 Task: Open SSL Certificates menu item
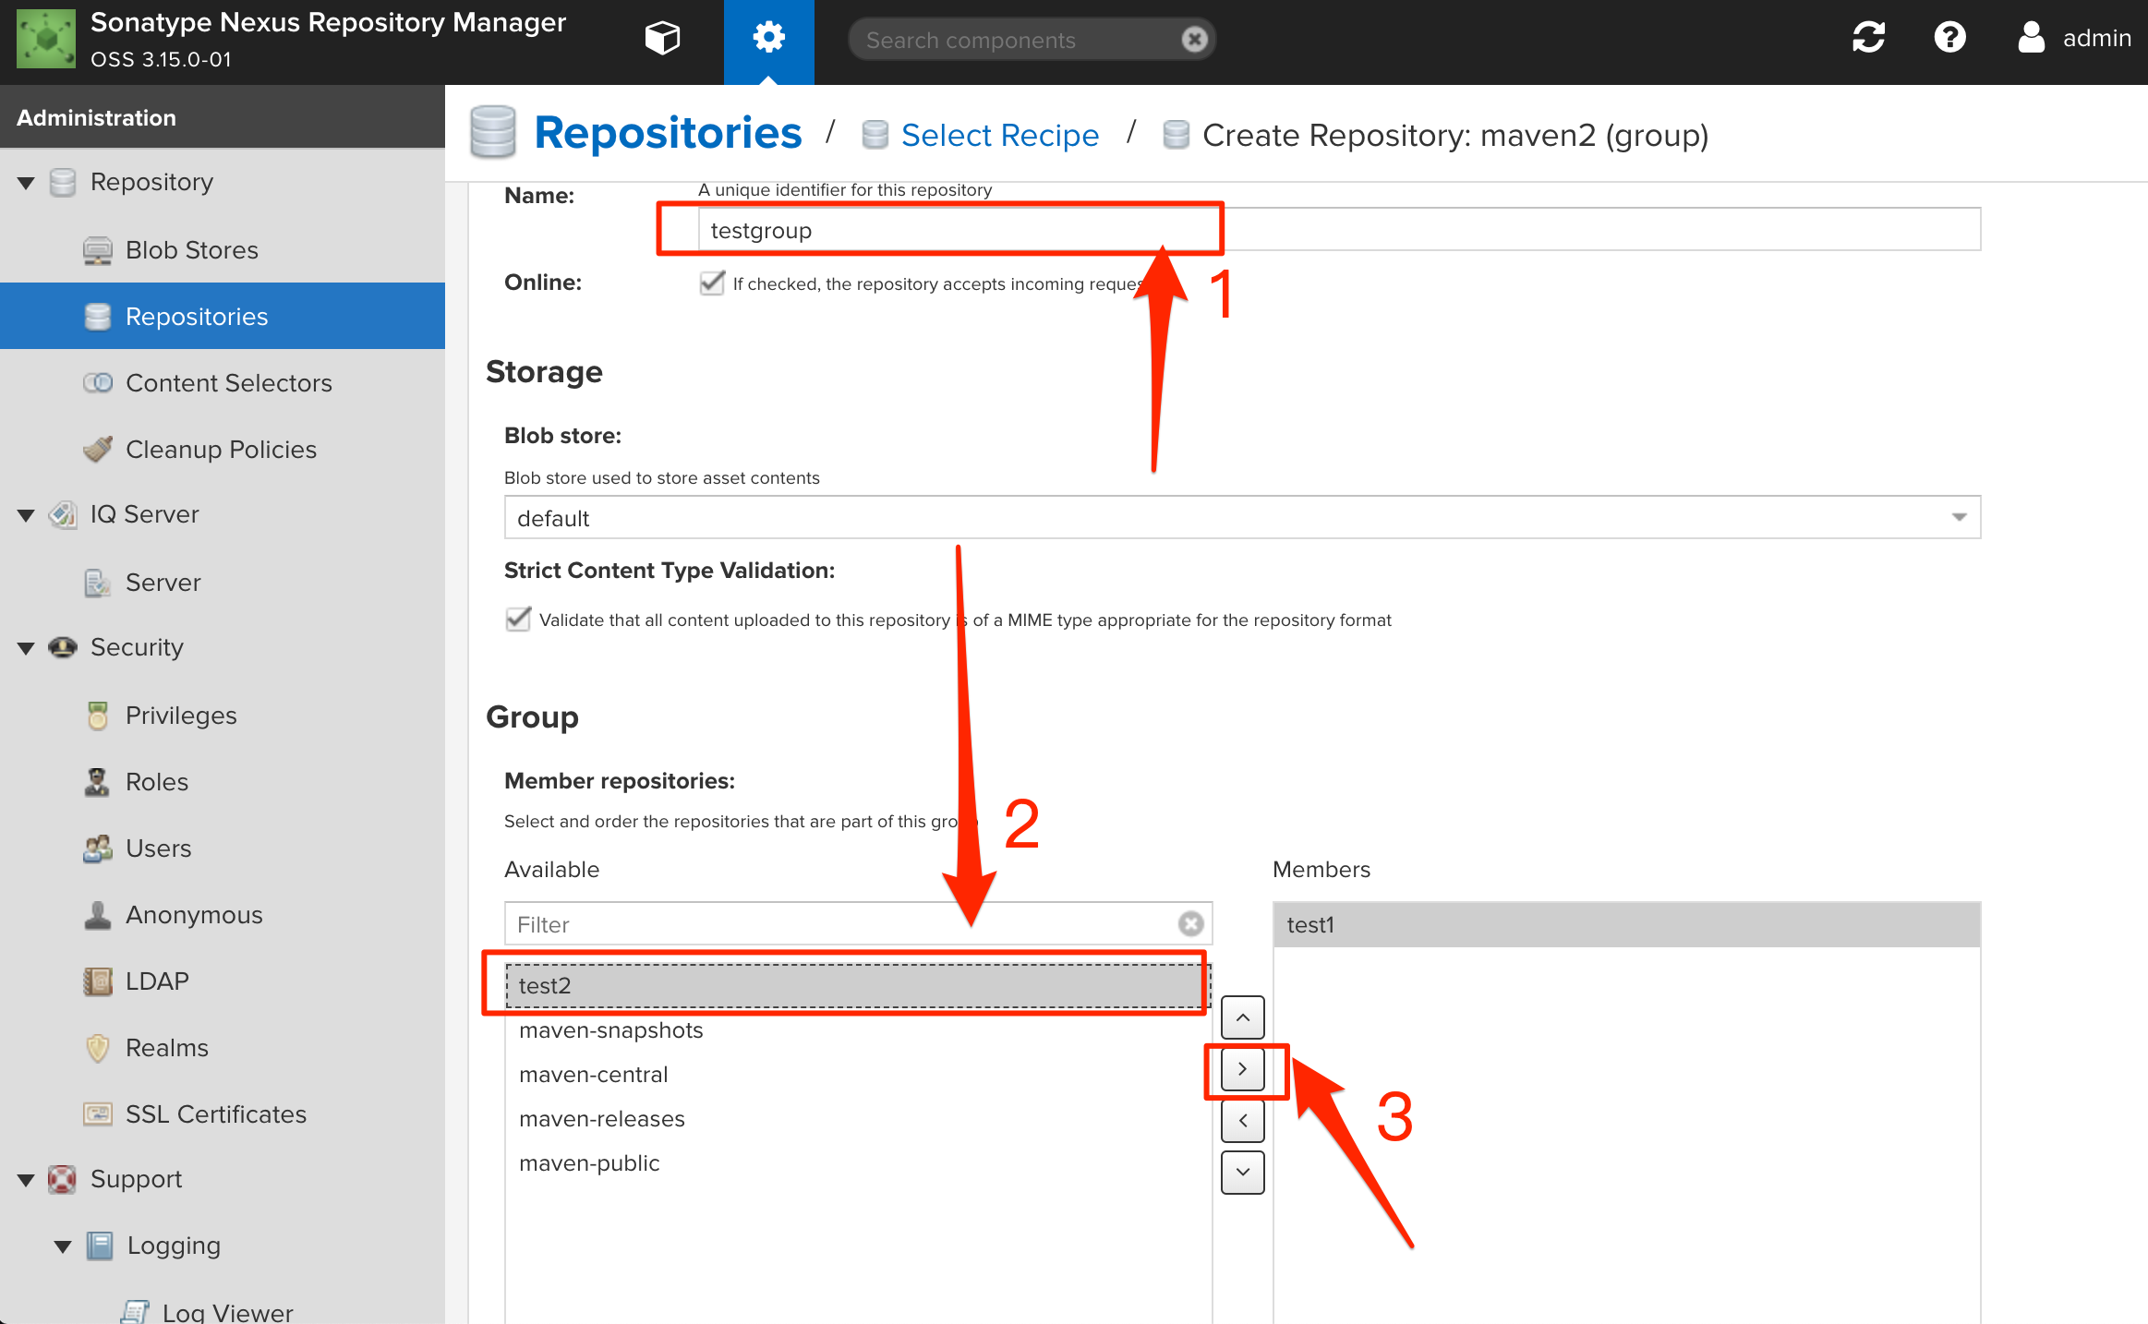(x=222, y=1114)
